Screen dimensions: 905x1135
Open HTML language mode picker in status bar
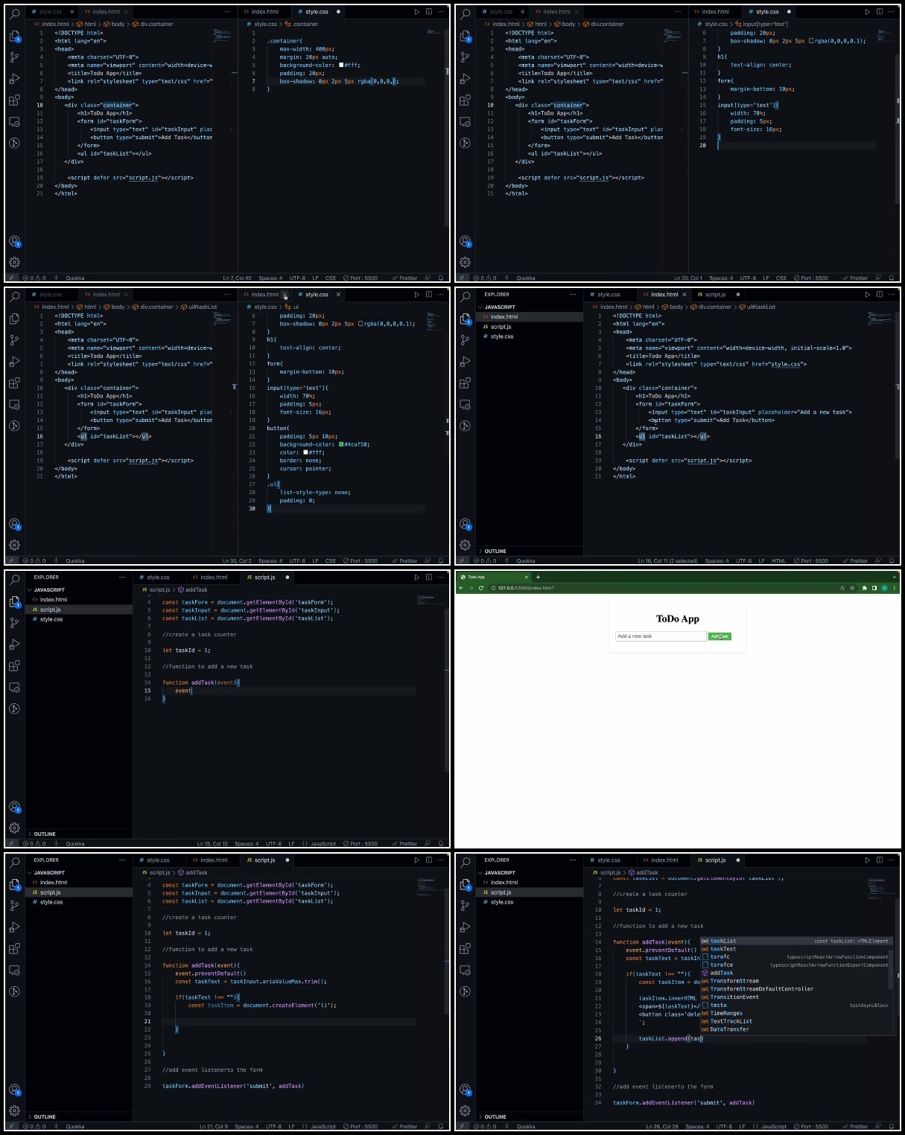coord(778,560)
